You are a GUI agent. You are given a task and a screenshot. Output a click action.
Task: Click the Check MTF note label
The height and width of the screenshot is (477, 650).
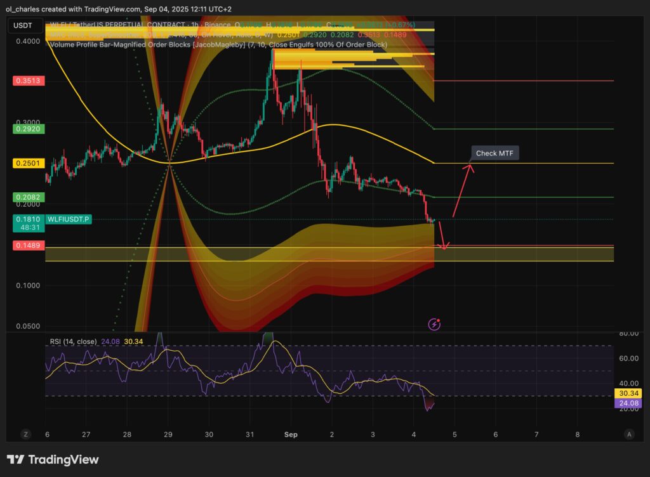pos(494,154)
